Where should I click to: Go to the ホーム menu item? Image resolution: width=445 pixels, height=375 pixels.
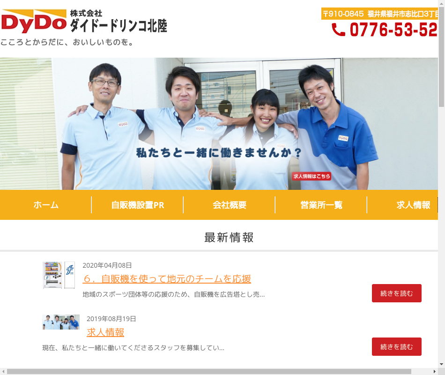46,205
